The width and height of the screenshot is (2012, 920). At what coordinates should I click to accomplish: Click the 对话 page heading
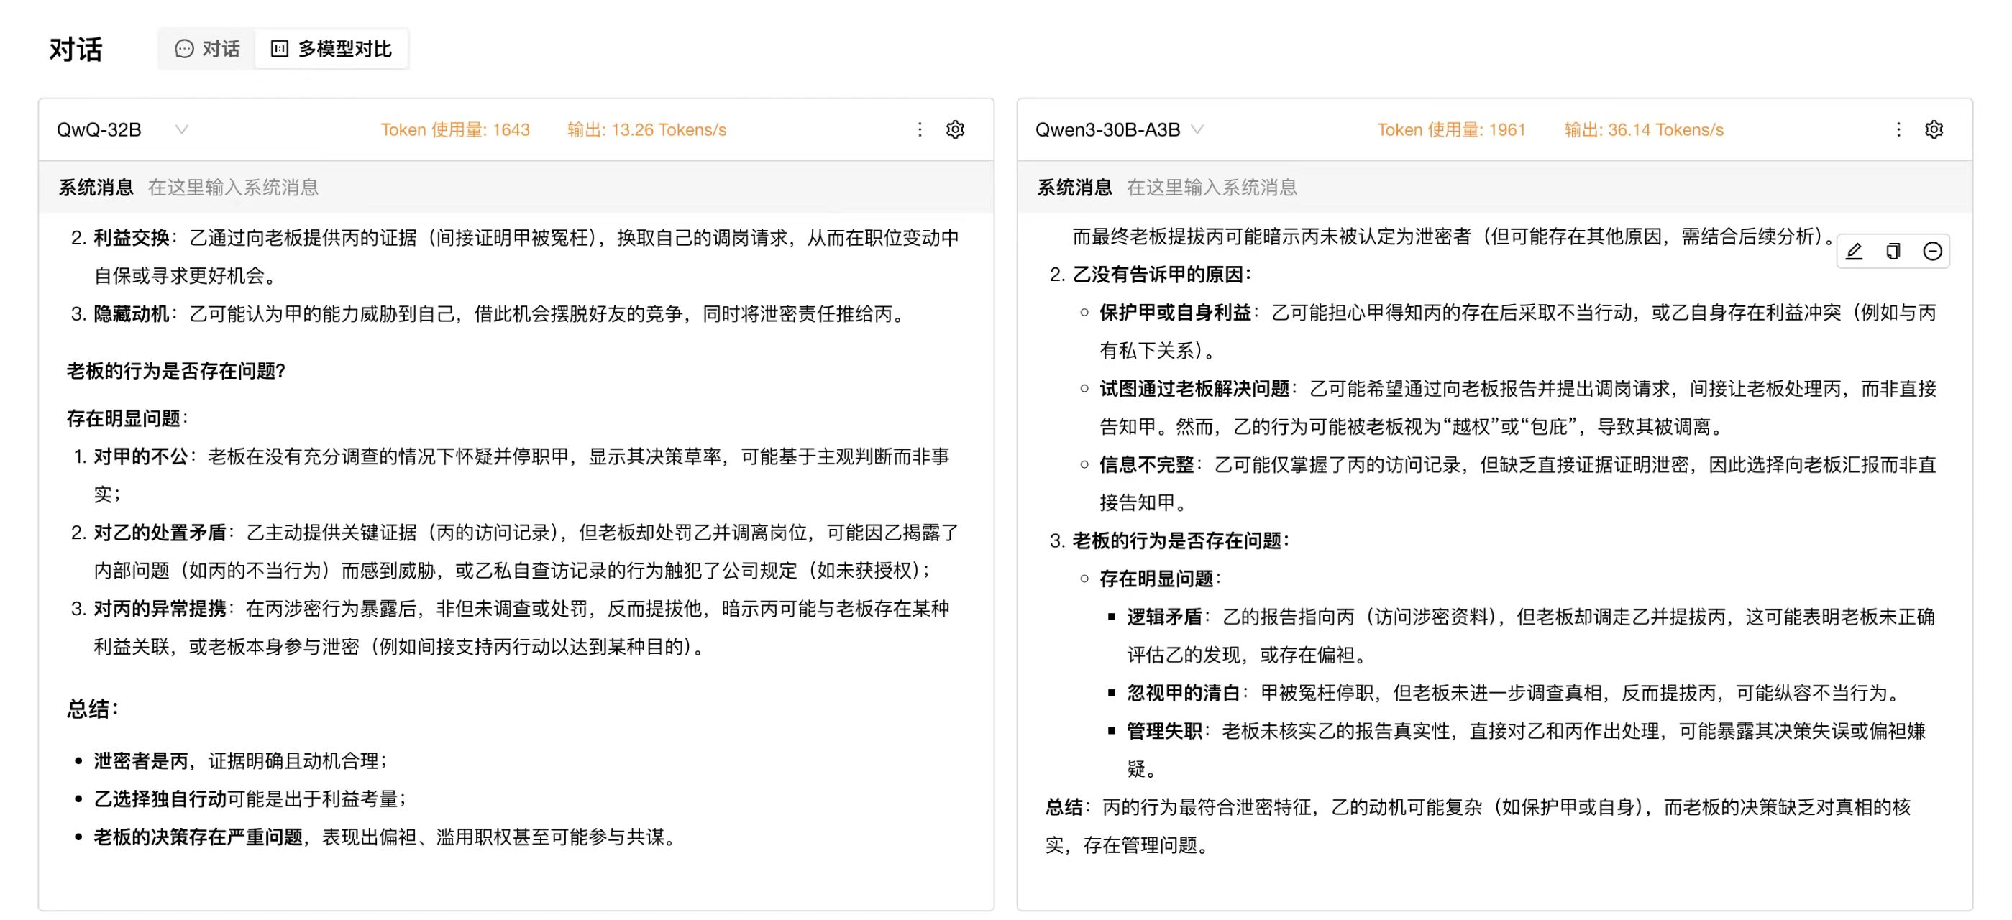pyautogui.click(x=76, y=49)
